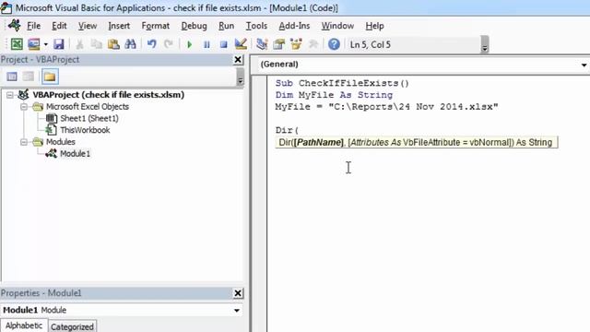Open the Add-Ins menu

click(x=294, y=26)
